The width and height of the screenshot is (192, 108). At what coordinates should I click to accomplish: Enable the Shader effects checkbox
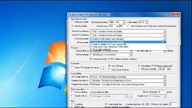72,96
